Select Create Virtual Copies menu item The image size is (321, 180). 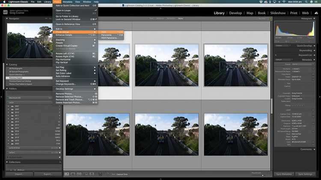[x=75, y=46]
